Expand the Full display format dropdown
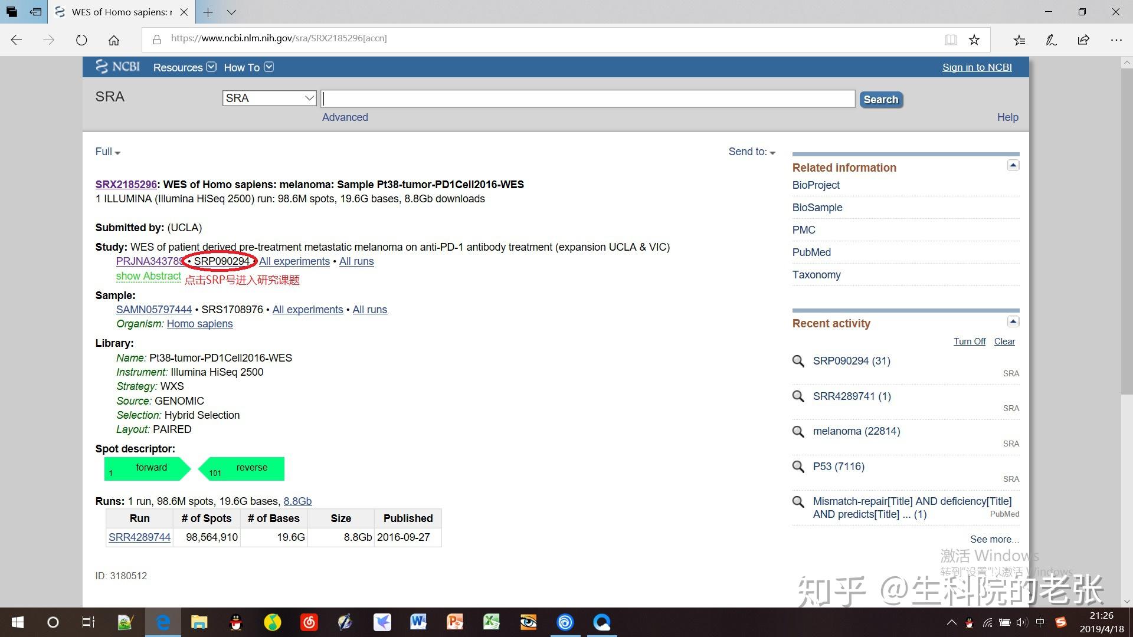Image resolution: width=1133 pixels, height=637 pixels. pyautogui.click(x=106, y=152)
